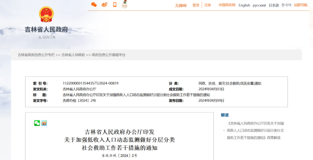Click the national emblem logo
The width and height of the screenshot is (313, 160).
click(x=46, y=14)
